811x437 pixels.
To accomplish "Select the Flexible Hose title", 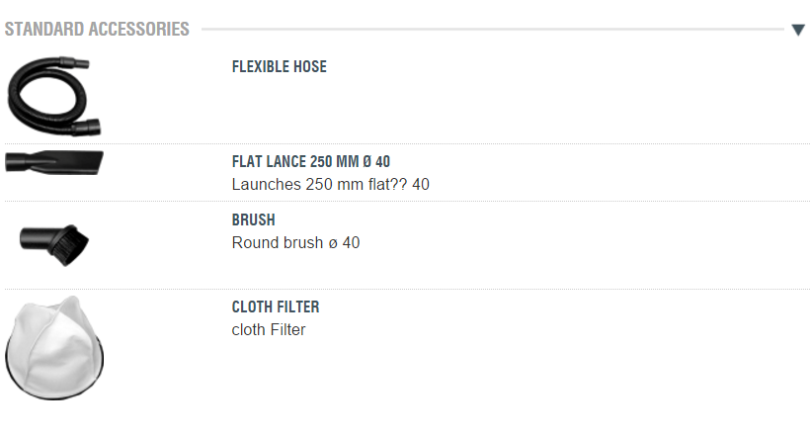I will pyautogui.click(x=280, y=67).
